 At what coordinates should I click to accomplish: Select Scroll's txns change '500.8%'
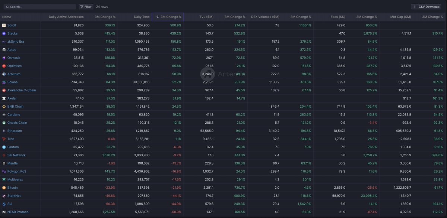click(x=175, y=25)
